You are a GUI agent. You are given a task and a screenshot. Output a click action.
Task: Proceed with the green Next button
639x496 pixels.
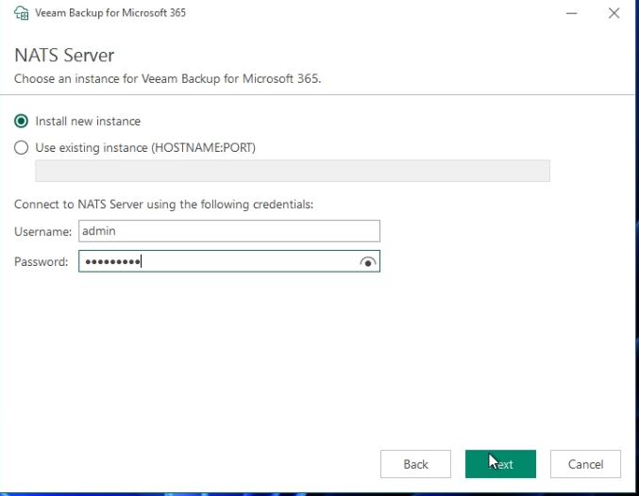point(500,464)
